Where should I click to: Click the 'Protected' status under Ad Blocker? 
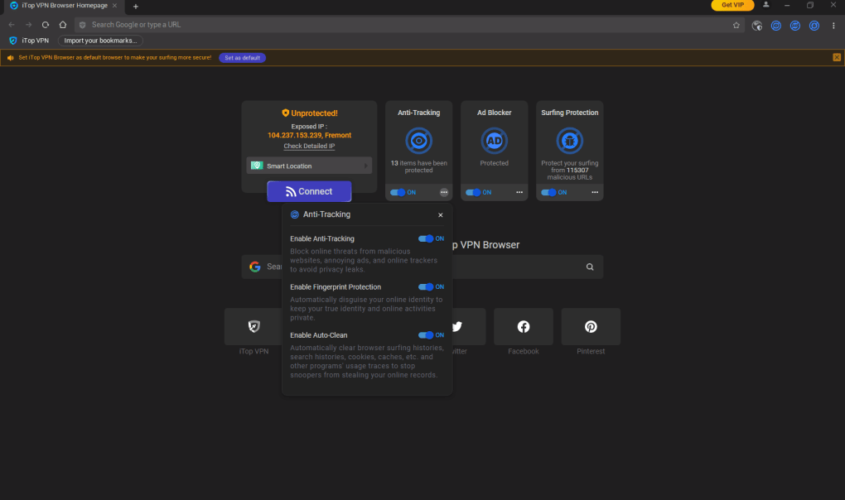click(495, 163)
